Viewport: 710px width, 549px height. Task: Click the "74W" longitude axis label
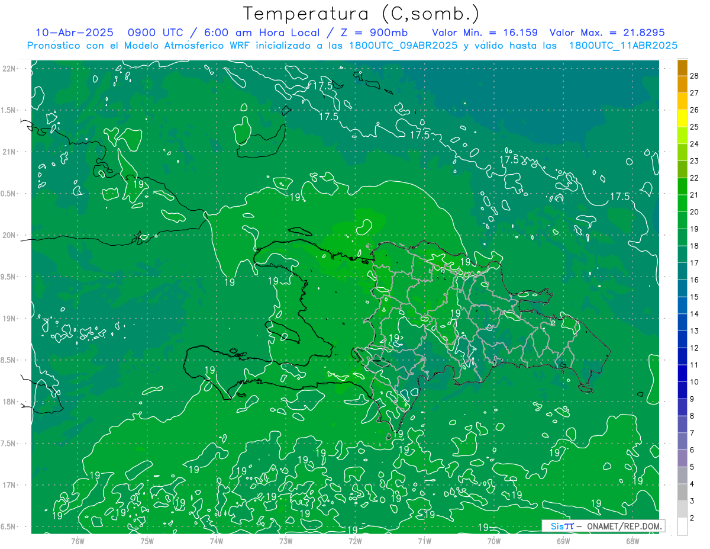(217, 541)
